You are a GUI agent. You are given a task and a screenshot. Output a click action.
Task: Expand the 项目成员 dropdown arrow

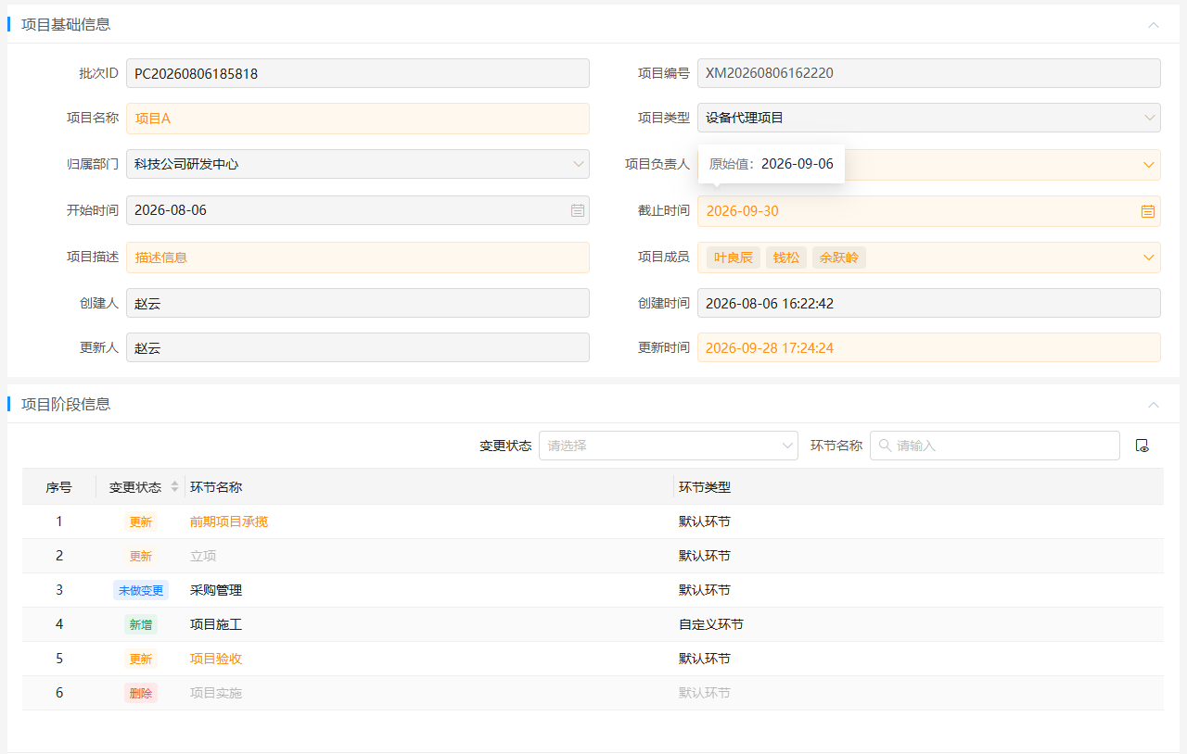tap(1149, 258)
